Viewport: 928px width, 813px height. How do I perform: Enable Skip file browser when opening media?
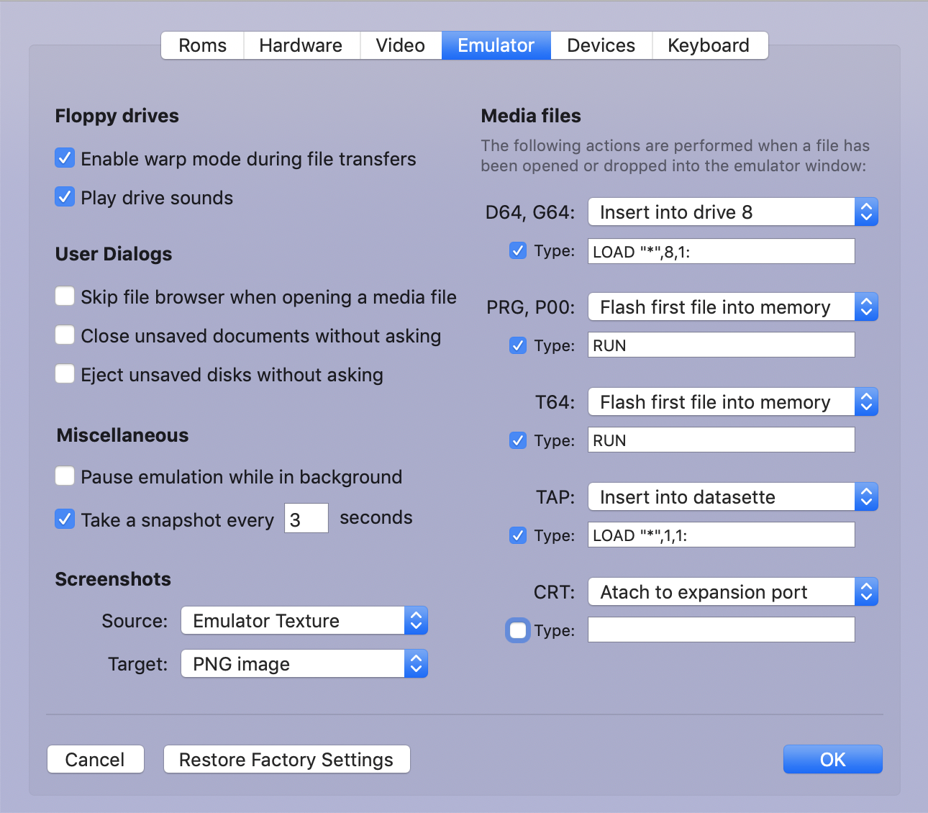coord(65,296)
